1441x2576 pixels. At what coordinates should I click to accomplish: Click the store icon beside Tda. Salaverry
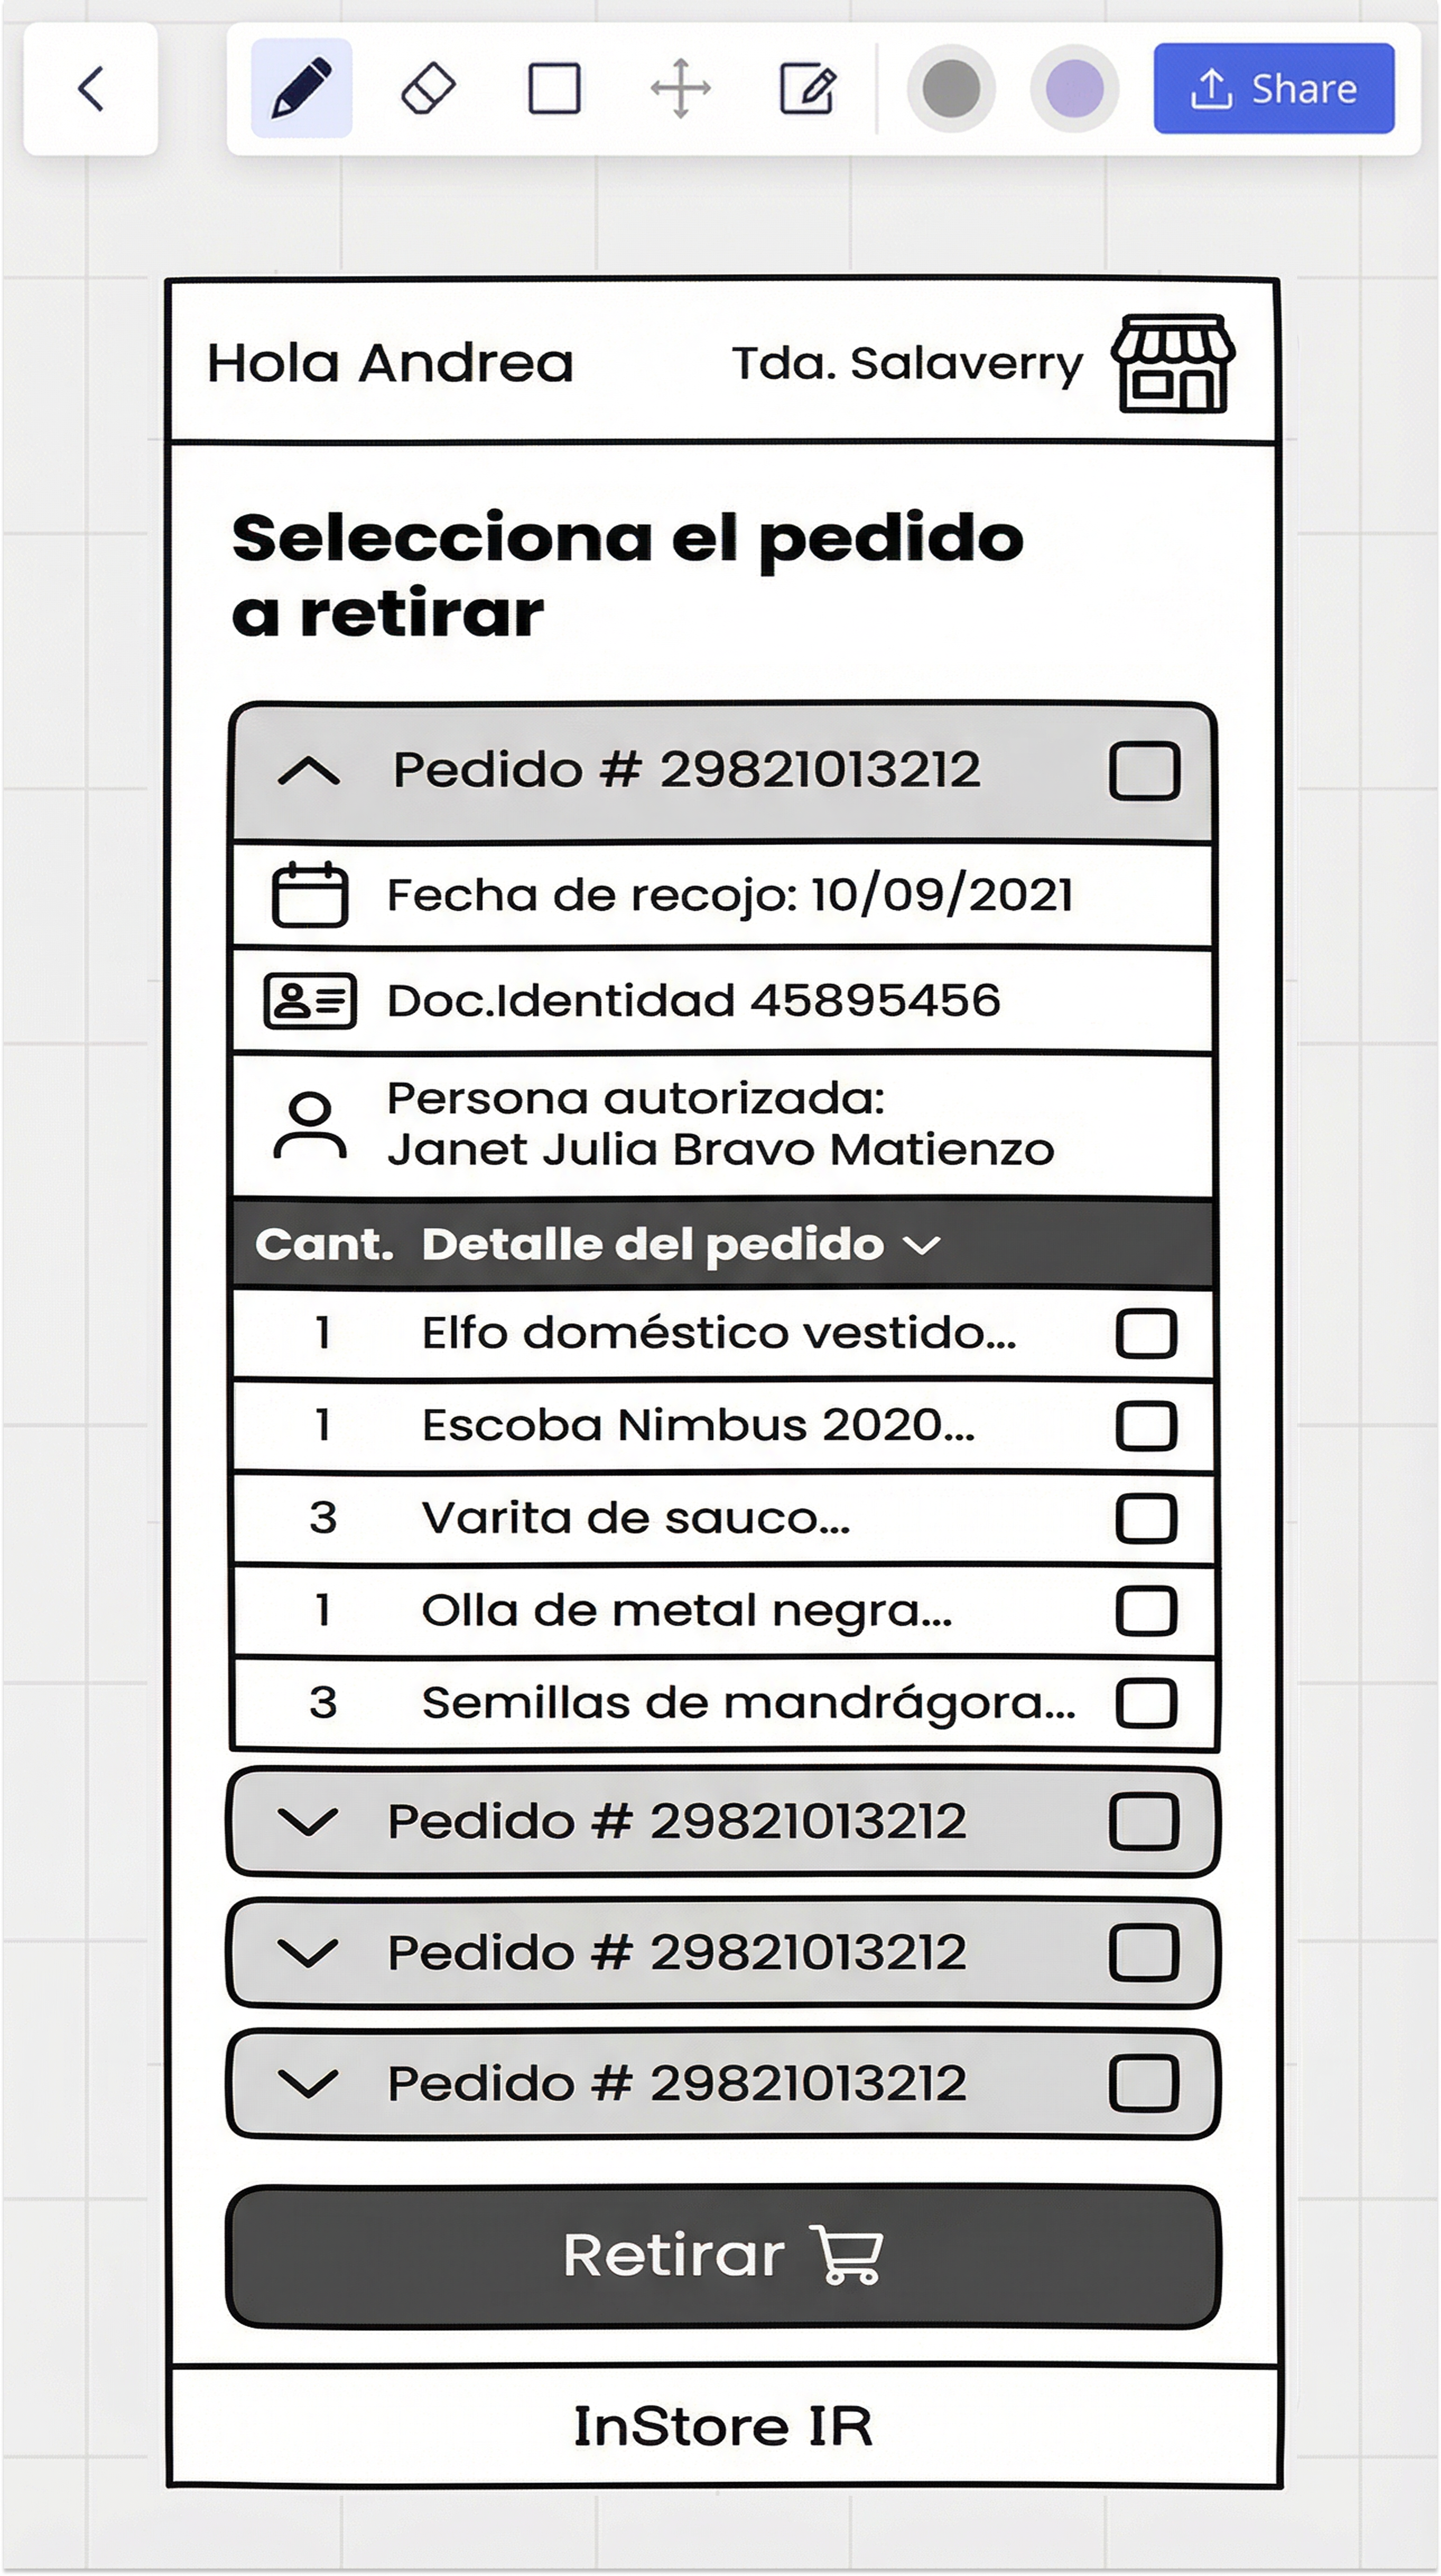click(x=1173, y=363)
